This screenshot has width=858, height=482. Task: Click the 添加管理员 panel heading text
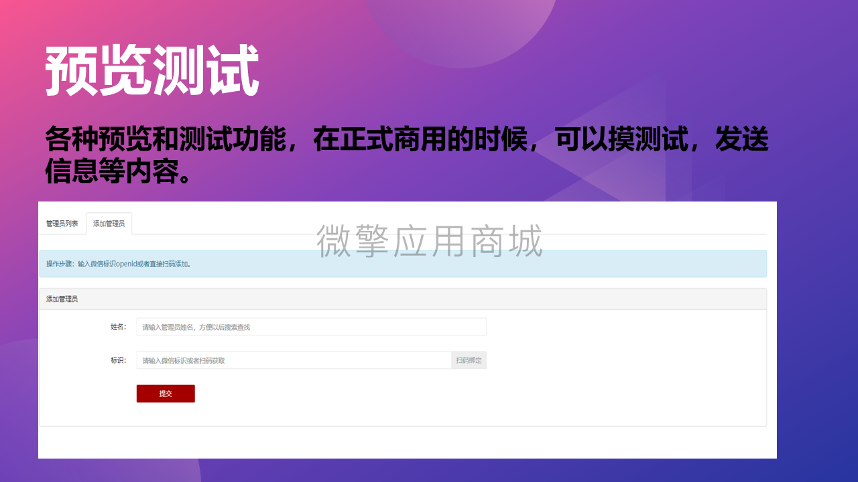pos(62,299)
